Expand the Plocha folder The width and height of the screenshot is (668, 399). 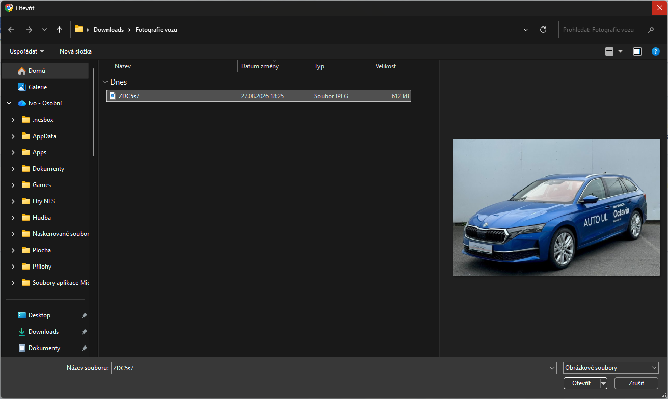(13, 250)
